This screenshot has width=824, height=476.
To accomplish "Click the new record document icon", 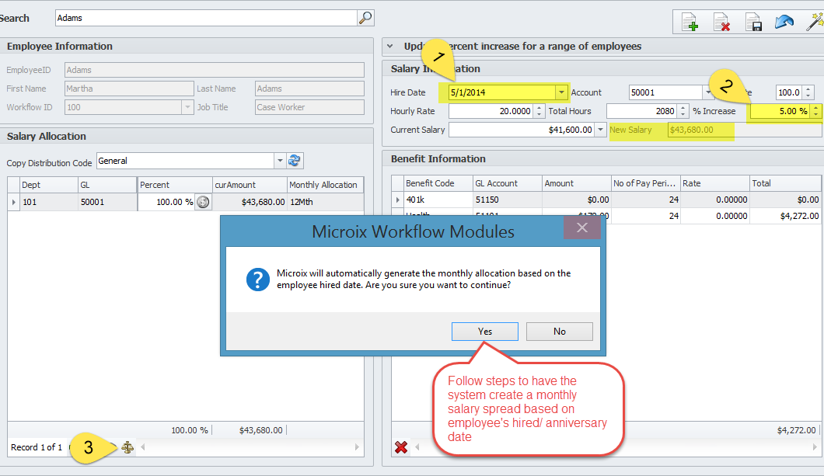I will point(690,23).
